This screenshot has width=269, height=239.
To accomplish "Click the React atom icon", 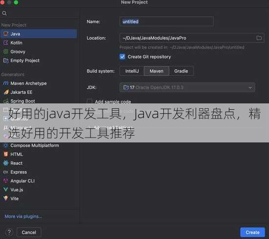I will pos(6,163).
